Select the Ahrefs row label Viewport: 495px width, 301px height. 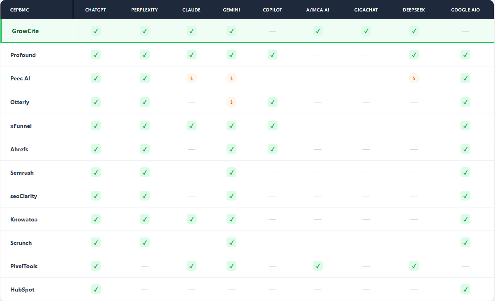[19, 149]
